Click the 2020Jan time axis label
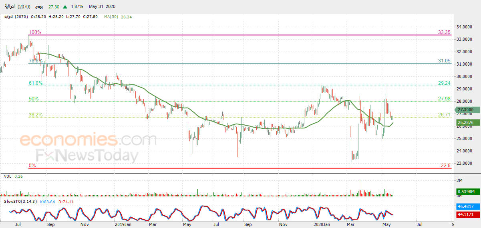Viewport: 481px width, 228px height. pyautogui.click(x=322, y=225)
